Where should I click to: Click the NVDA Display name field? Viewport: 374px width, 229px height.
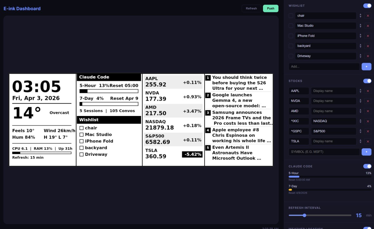pos(333,101)
